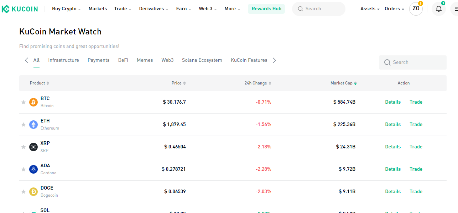Favorite BTC with its star
This screenshot has height=213, width=458.
pyautogui.click(x=24, y=102)
